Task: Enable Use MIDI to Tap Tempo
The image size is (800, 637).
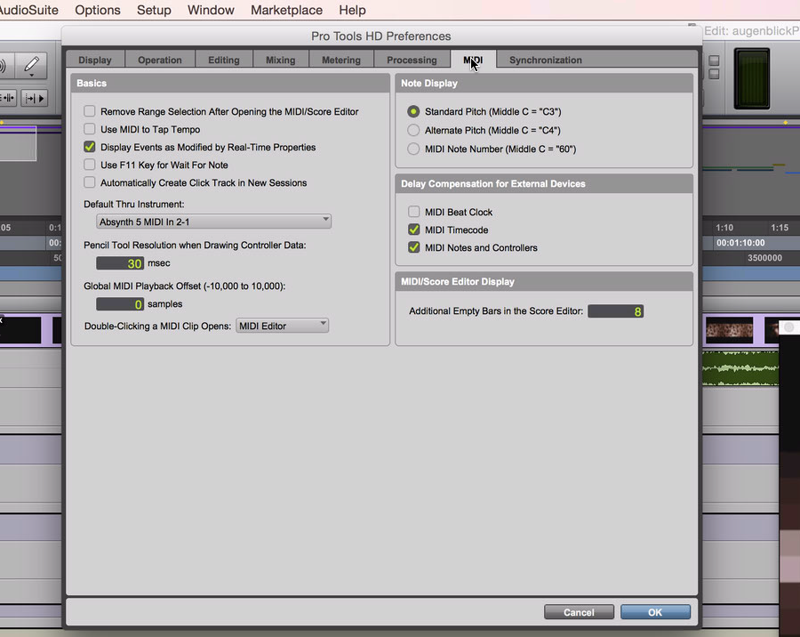Action: coord(90,130)
